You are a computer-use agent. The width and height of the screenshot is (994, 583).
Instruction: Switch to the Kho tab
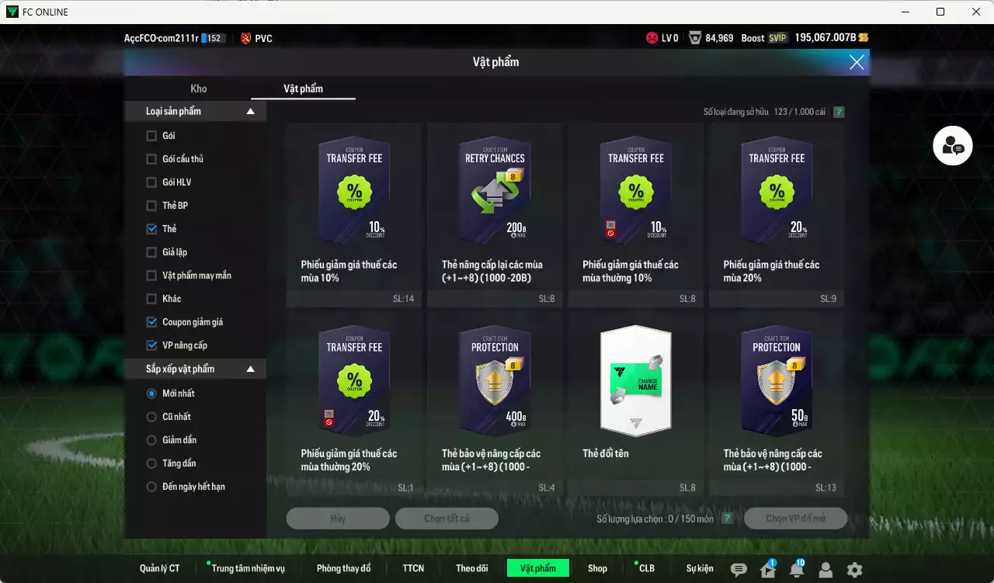pos(199,88)
